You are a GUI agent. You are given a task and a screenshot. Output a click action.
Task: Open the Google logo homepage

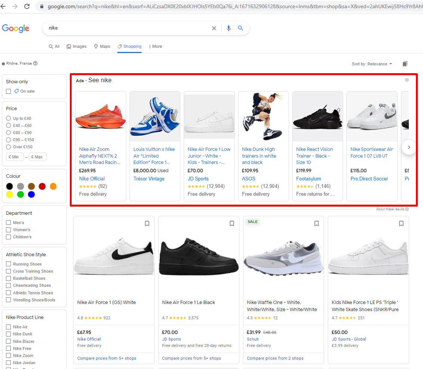click(16, 28)
